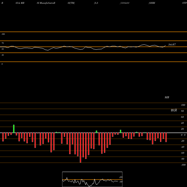
Task: Click the last red bar at right of histogram
Action: 166,137
